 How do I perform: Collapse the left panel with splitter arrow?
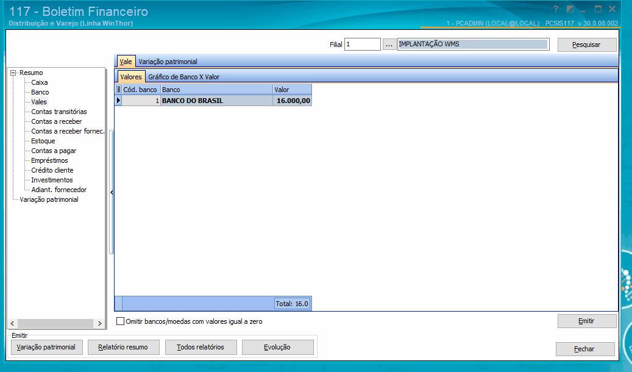tap(112, 193)
